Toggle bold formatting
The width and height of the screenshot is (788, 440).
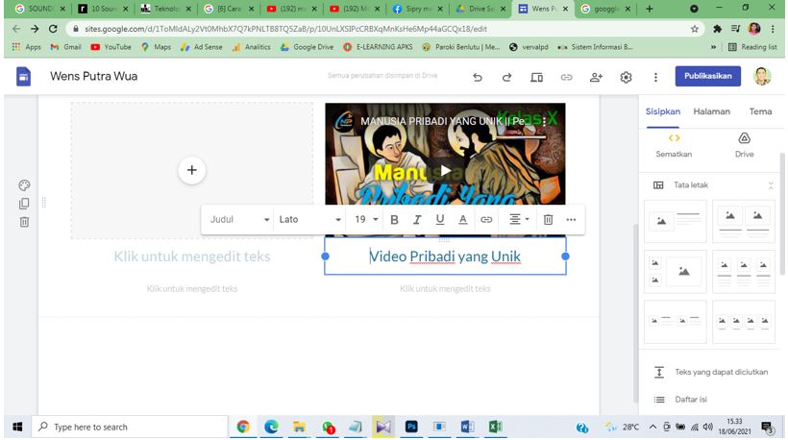[x=394, y=220]
